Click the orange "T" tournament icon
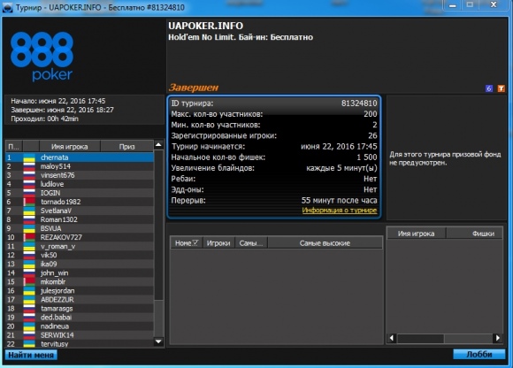 (502, 88)
